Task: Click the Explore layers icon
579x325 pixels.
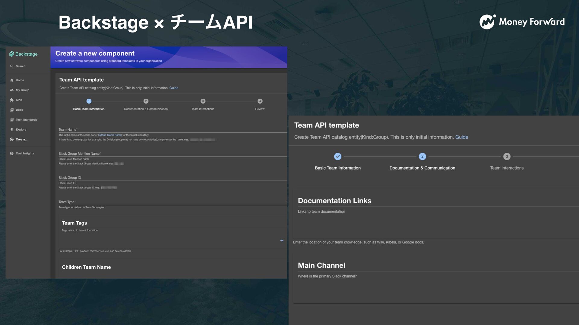Action: (x=12, y=130)
